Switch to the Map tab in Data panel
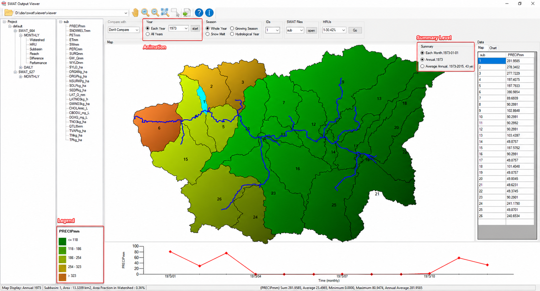 pyautogui.click(x=481, y=48)
